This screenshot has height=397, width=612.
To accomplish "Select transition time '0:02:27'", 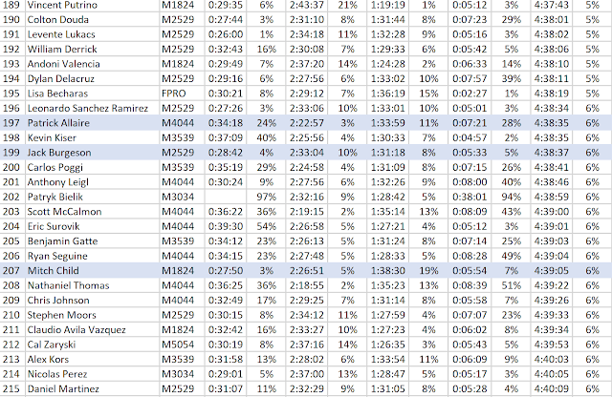I will (470, 94).
